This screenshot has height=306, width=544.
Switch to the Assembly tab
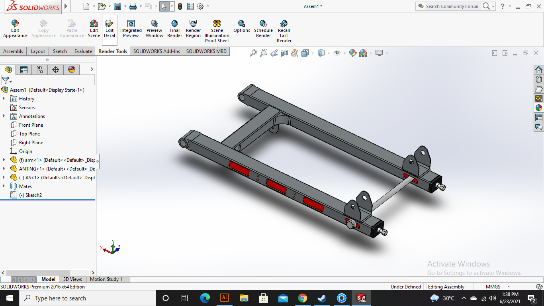14,51
